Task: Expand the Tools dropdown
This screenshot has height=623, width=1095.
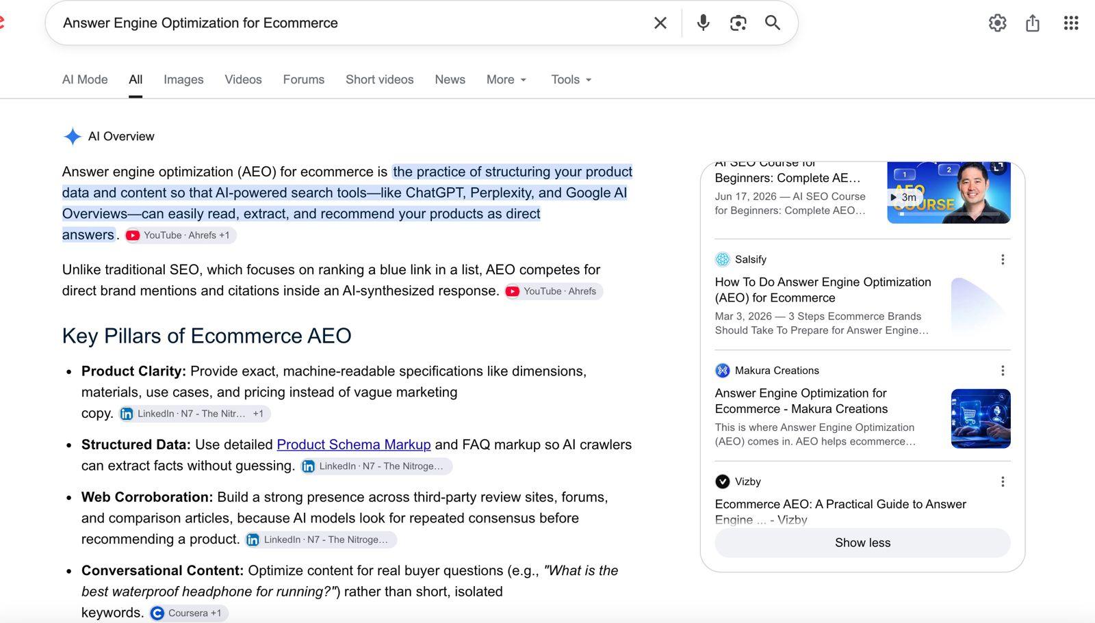Action: click(571, 79)
